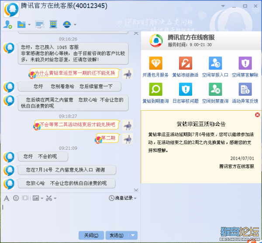Click the 活动异常反馈 link text
Image resolution: width=262 pixels, height=243 pixels.
(x=245, y=101)
